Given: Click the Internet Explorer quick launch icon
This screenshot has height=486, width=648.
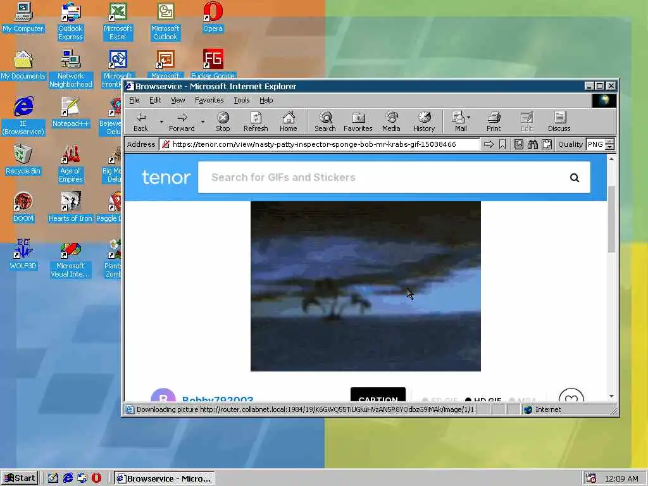Looking at the screenshot, I should point(68,478).
